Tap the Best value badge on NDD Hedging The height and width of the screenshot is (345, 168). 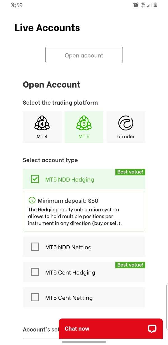coord(130,172)
